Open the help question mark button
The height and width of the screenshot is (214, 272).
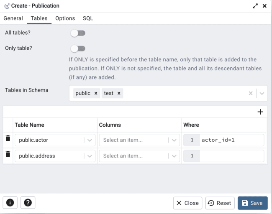28,203
